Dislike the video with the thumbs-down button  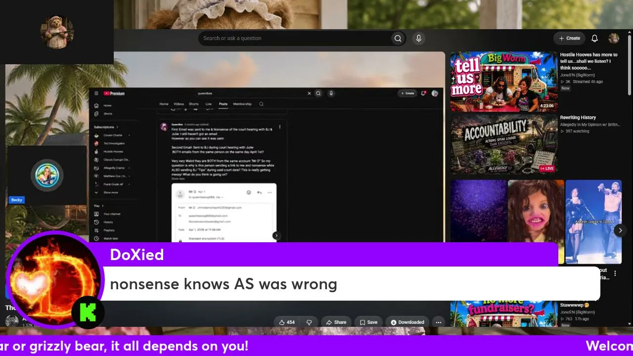click(x=309, y=322)
